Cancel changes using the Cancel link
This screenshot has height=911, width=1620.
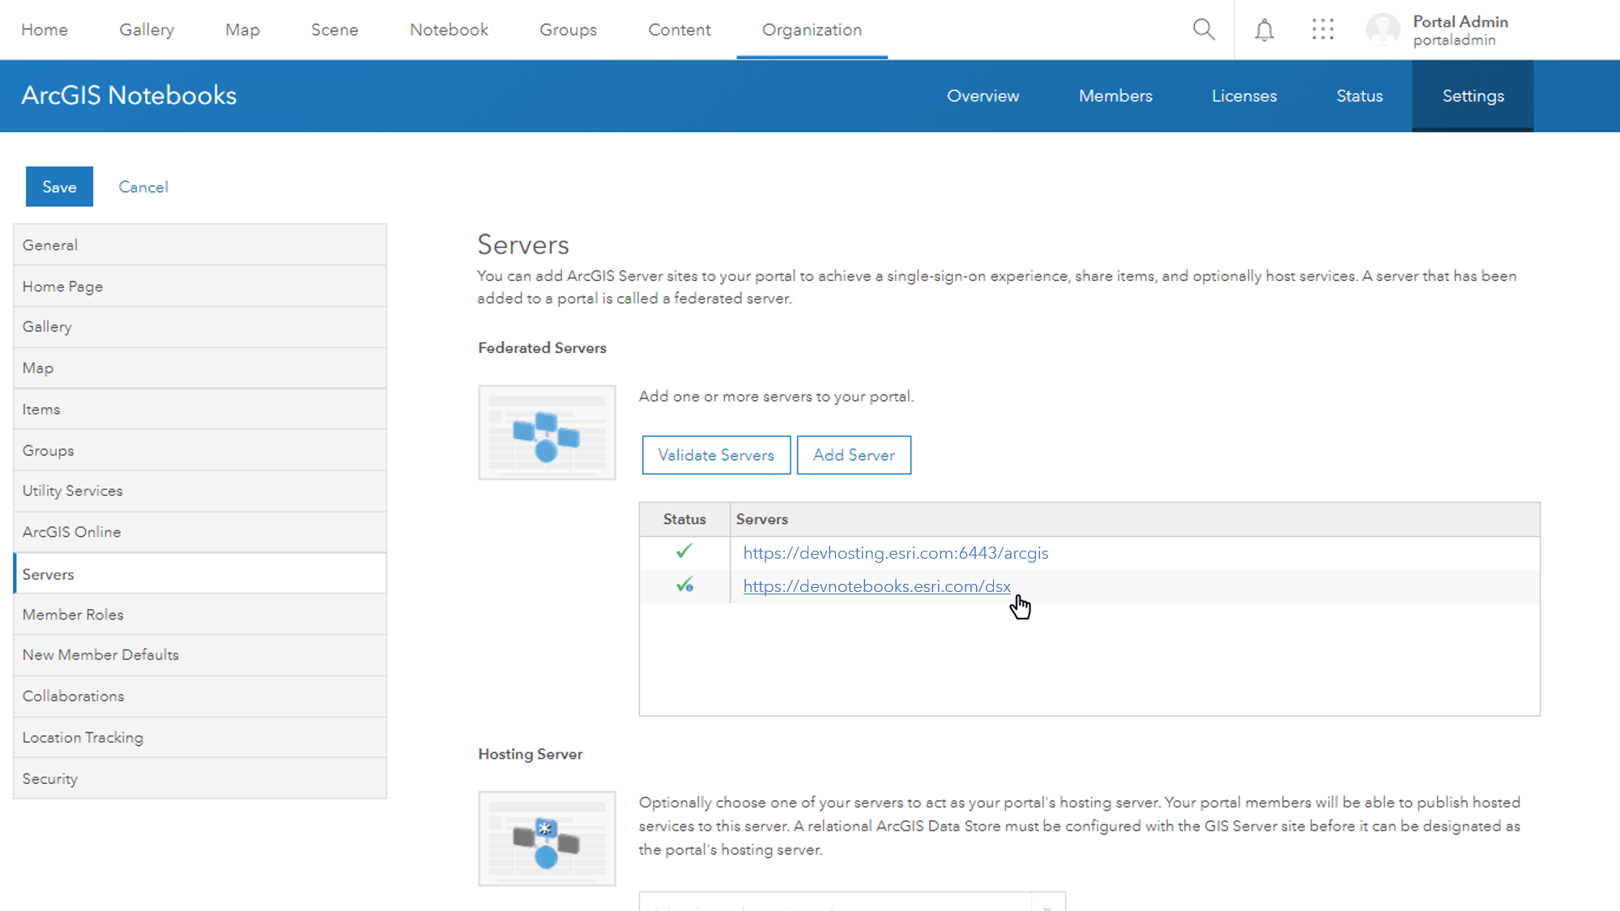143,186
